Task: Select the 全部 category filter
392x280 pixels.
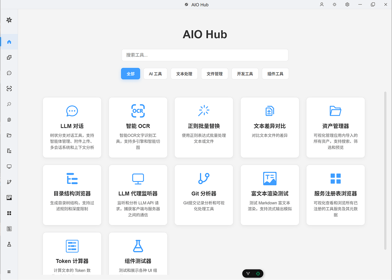Action: coord(131,74)
